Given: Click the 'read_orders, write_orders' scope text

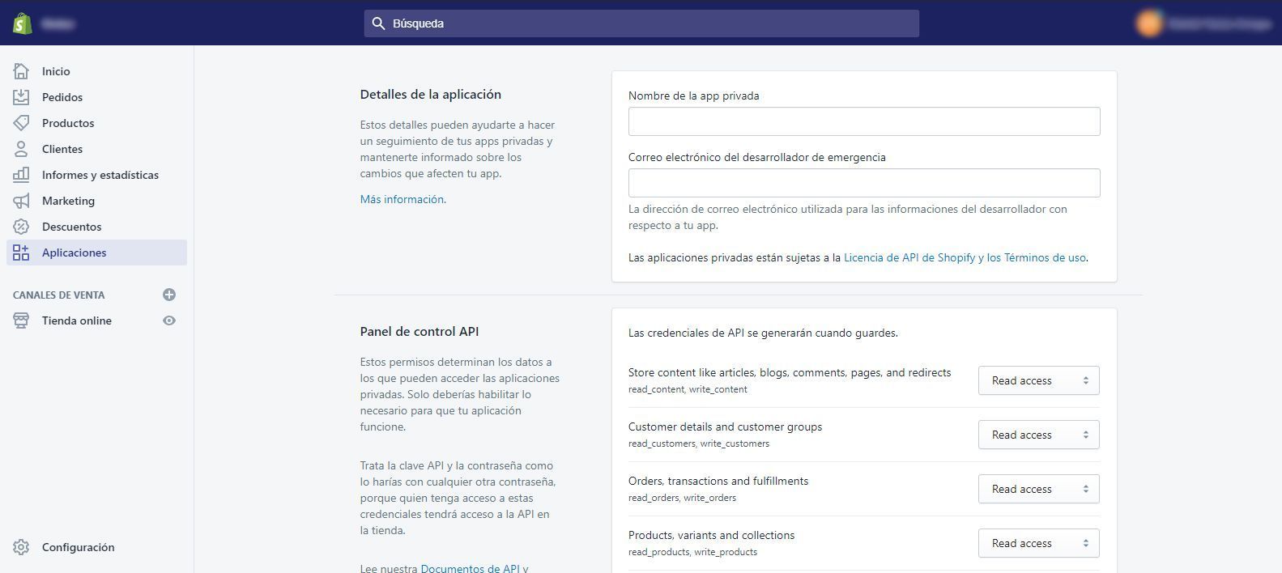Looking at the screenshot, I should 682,498.
